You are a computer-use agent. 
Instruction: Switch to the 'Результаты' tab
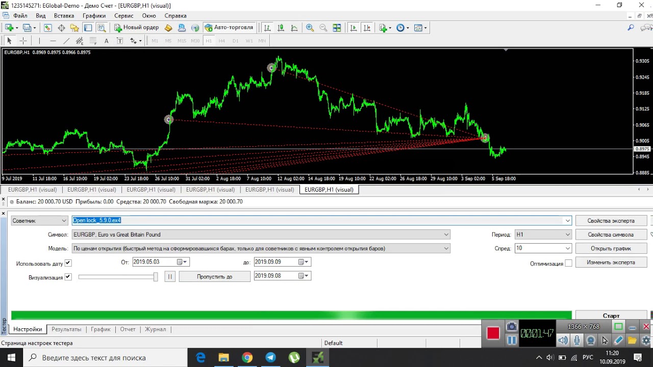66,329
